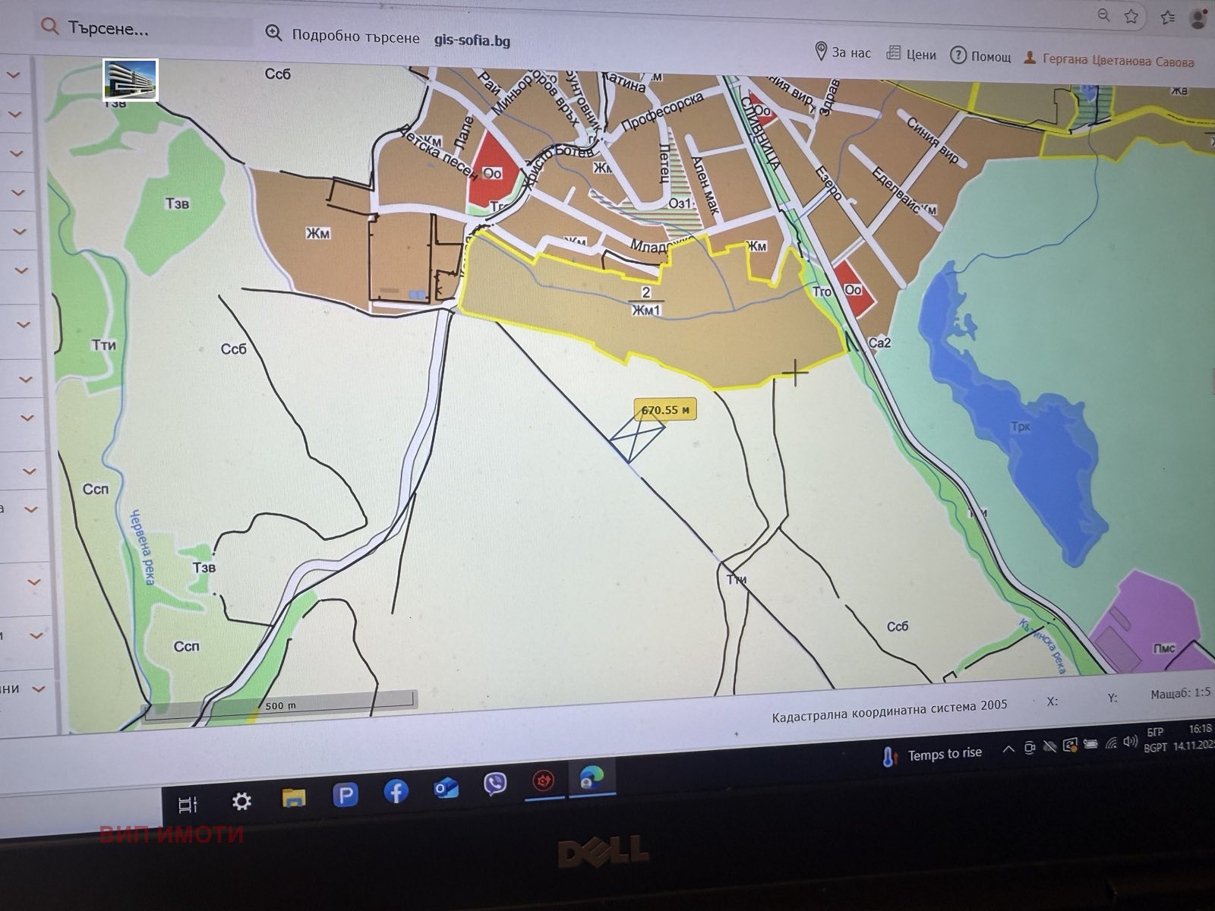Open browser favorites list icon
The width and height of the screenshot is (1215, 911).
(x=1167, y=17)
